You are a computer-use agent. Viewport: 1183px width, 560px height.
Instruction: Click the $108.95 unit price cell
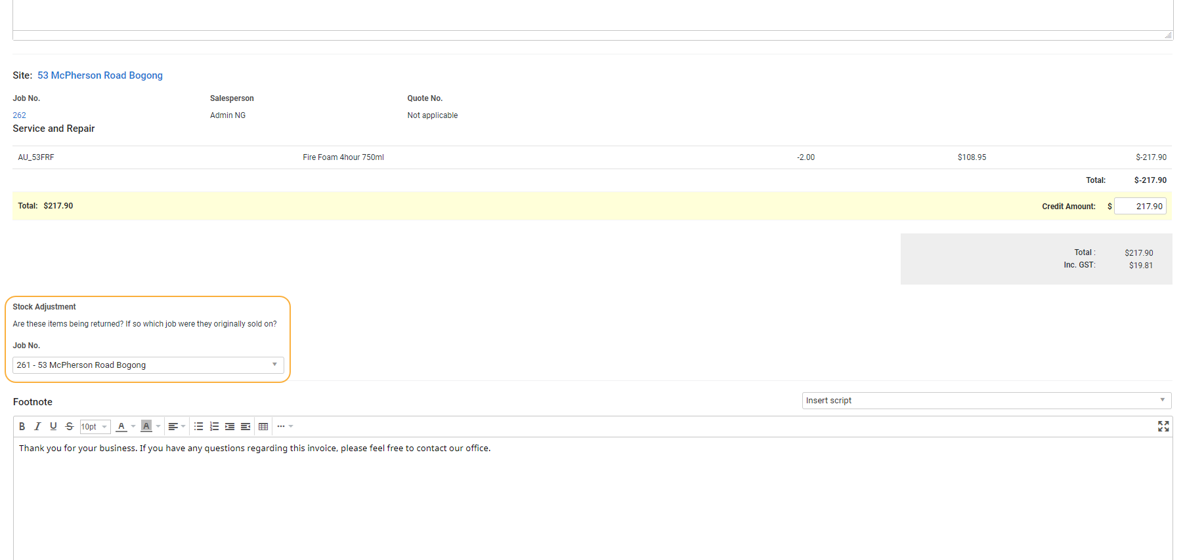[972, 157]
